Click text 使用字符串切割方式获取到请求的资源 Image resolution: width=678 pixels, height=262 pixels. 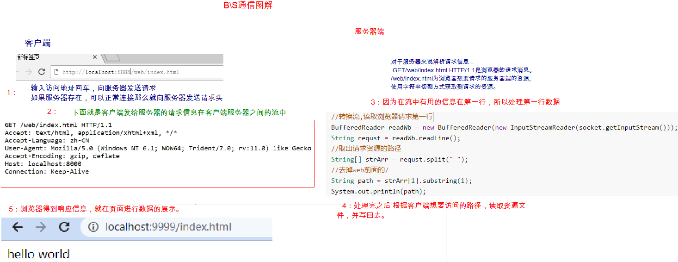coord(444,87)
